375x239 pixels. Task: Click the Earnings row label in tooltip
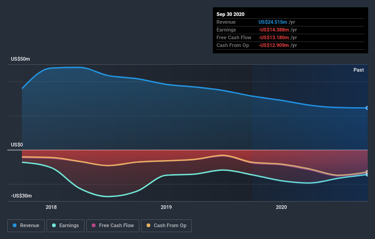[226, 30]
